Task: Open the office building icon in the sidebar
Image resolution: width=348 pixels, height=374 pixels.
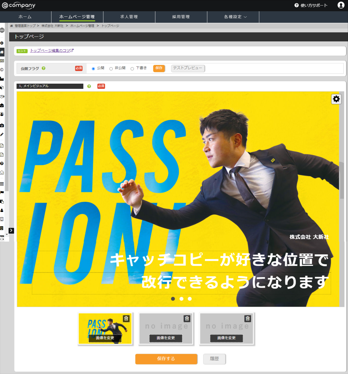Action: 2,219
